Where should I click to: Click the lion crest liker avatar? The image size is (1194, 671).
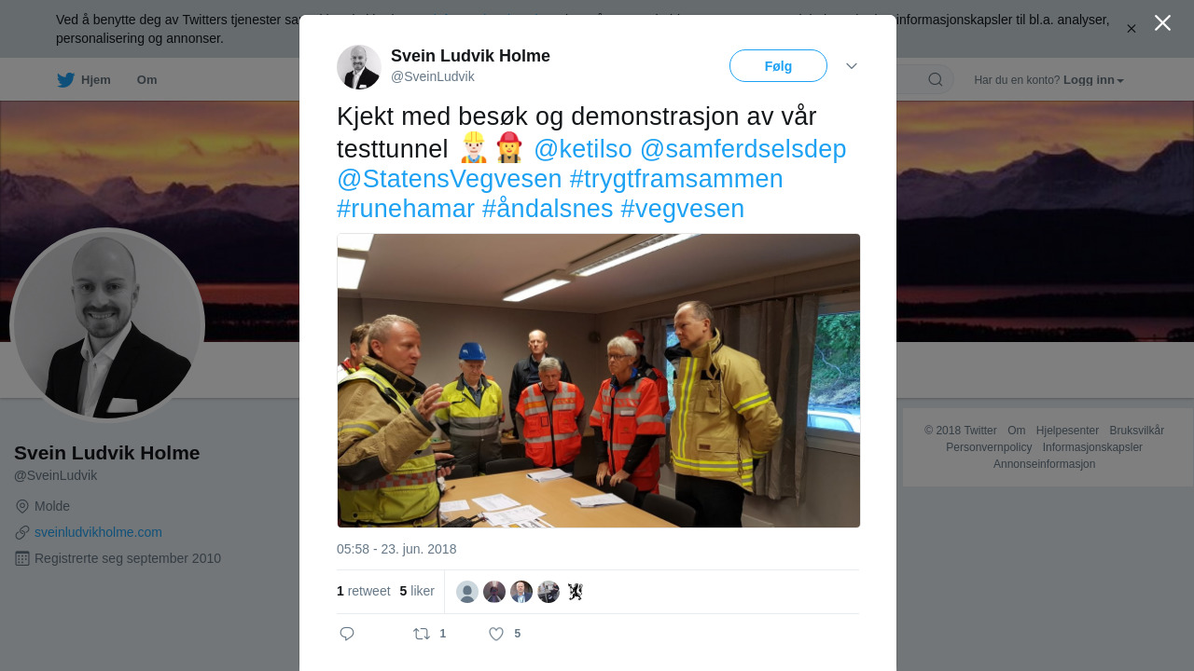click(576, 592)
